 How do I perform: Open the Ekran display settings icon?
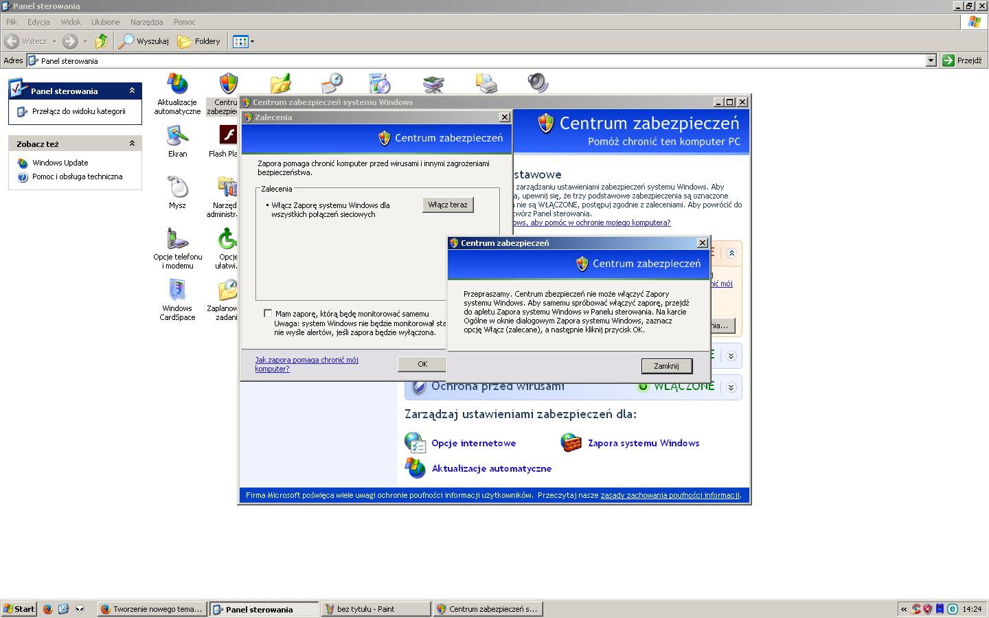pos(177,141)
